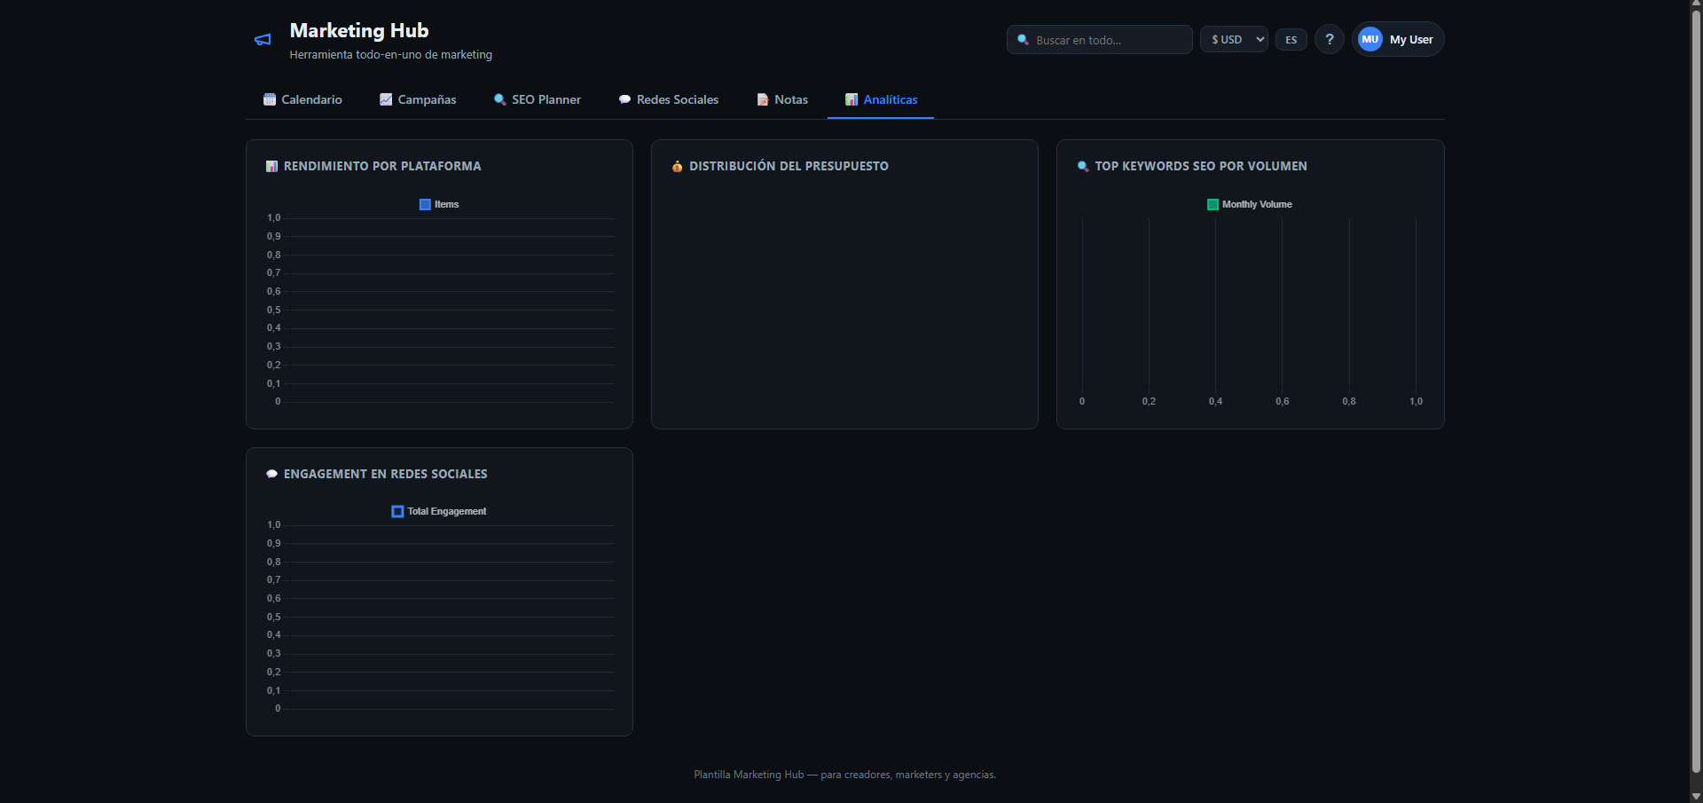Screen dimensions: 1703x803
Task: Click the magnifier icon in the search box
Action: 1023,40
